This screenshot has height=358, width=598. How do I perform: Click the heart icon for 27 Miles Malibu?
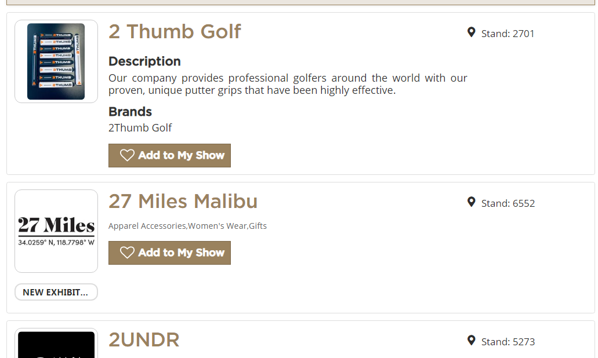127,253
